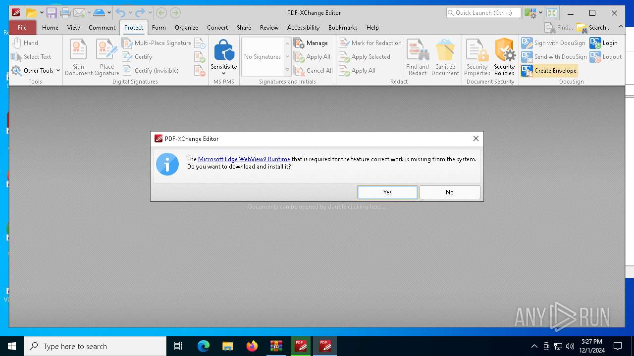Click the Search... toolbar button
The image size is (634, 356).
tap(594, 28)
